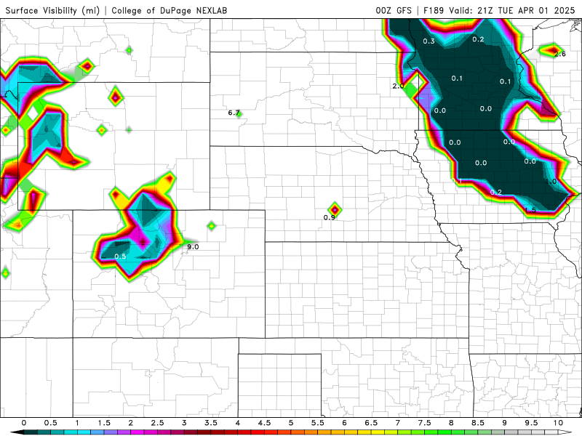Viewport: 582px width, 436px height.
Task: Click the 0.5 value inside the cyan map area
Action: 120,257
